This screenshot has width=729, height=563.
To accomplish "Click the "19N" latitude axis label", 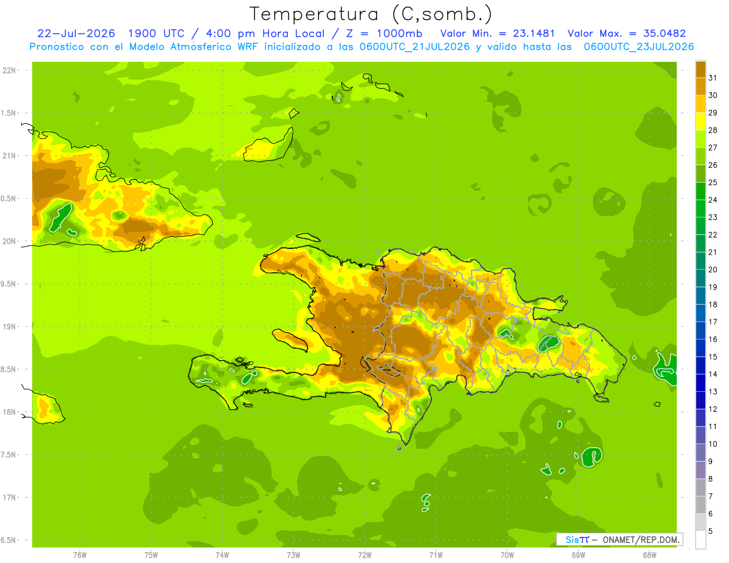I will coord(9,326).
